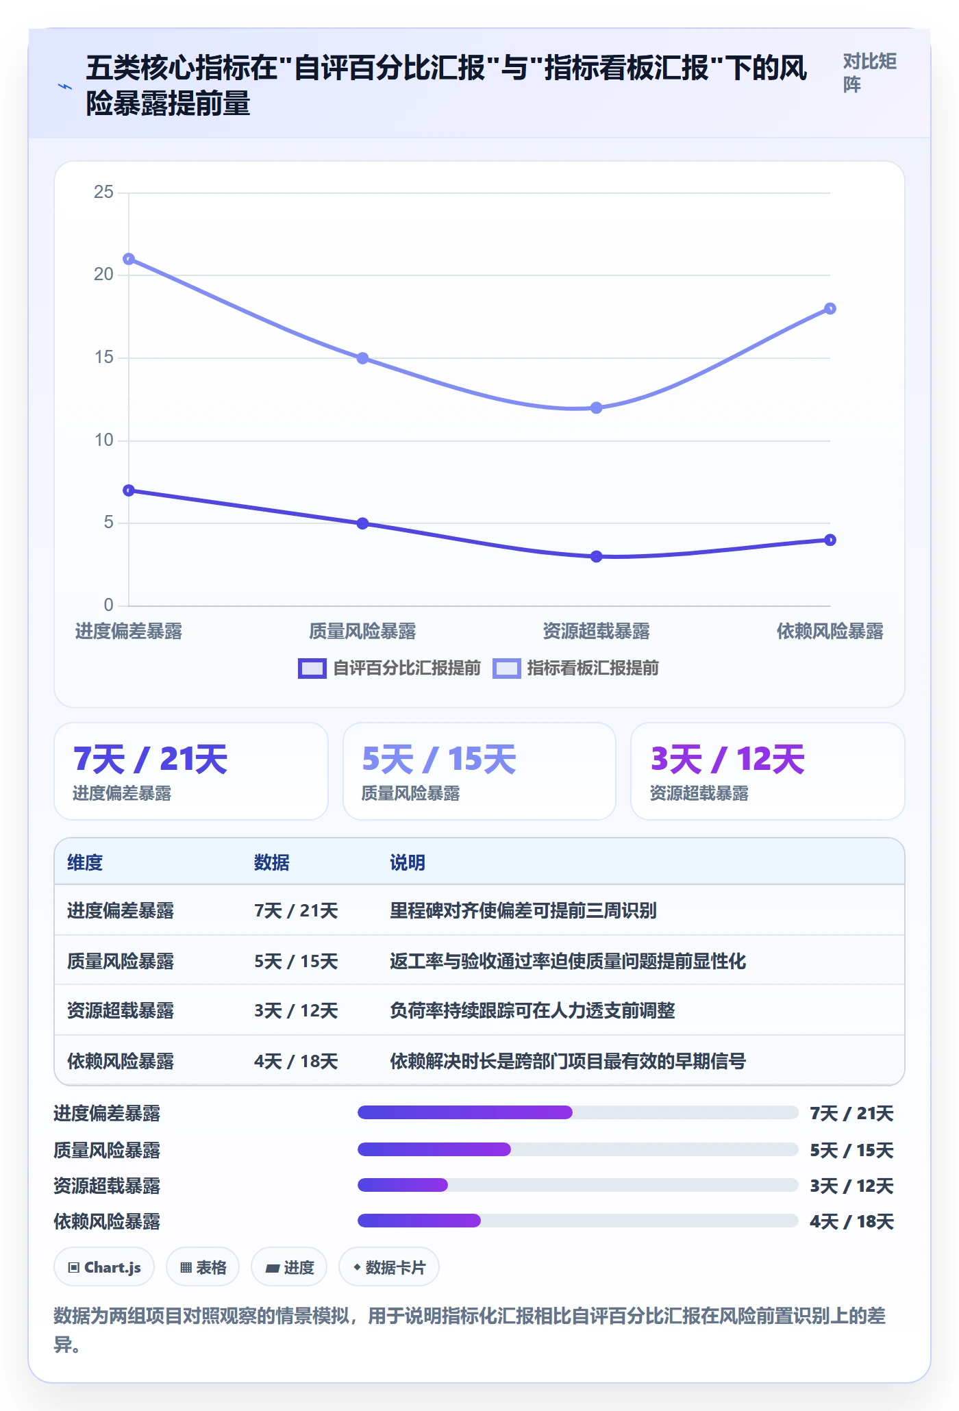Click the 质量风险暴露 progress bar
Screen dimensions: 959x1411
[577, 1149]
